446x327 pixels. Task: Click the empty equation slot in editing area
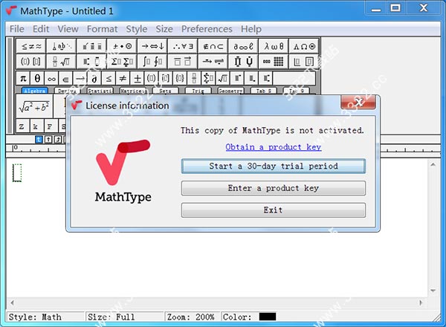click(x=17, y=172)
